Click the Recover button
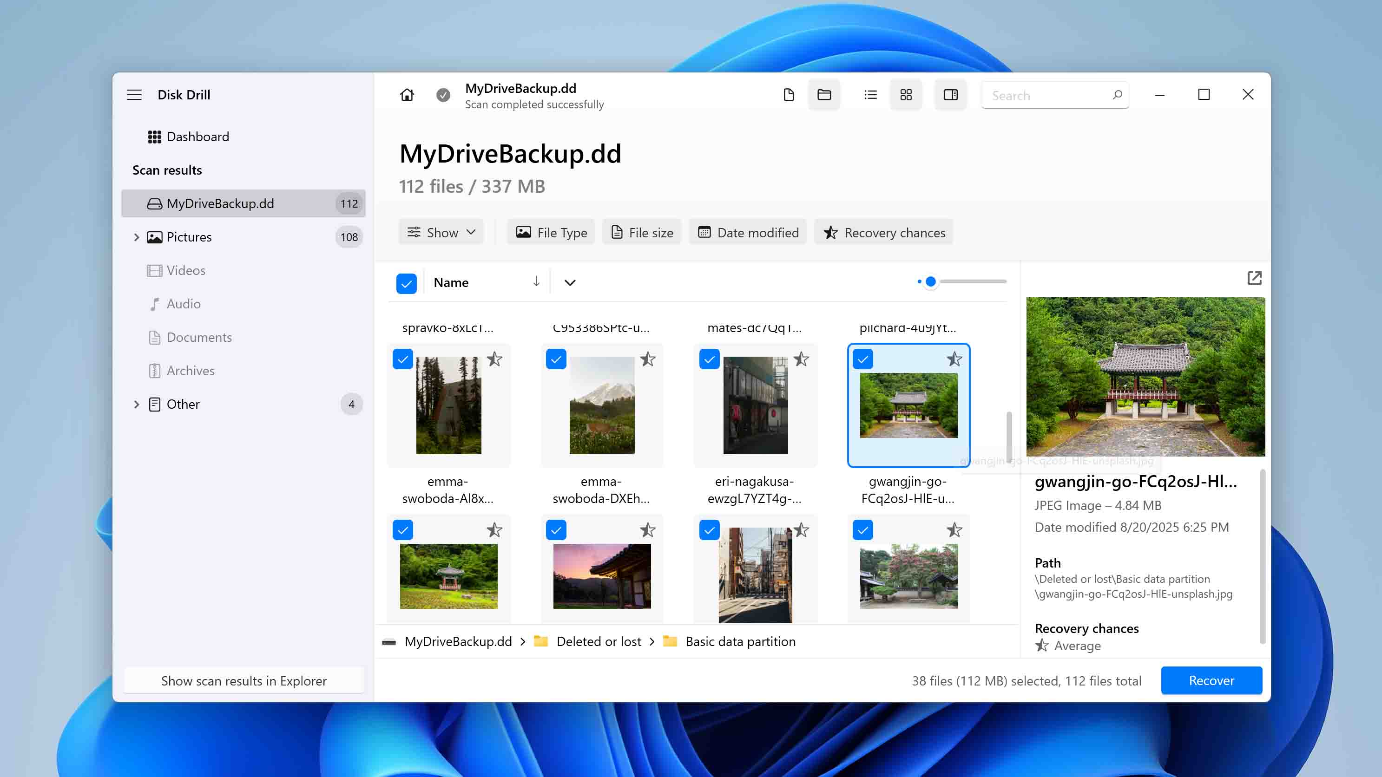 coord(1211,680)
